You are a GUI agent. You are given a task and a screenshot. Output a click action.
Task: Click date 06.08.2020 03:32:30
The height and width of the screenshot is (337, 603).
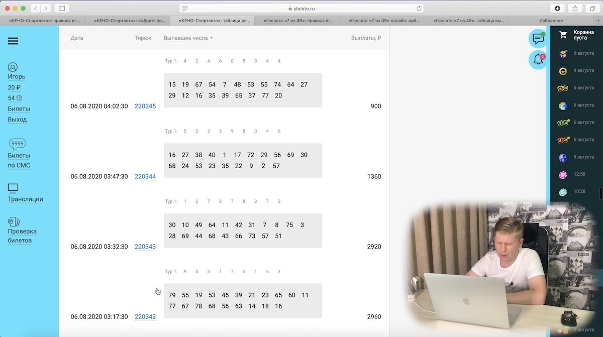(99, 247)
